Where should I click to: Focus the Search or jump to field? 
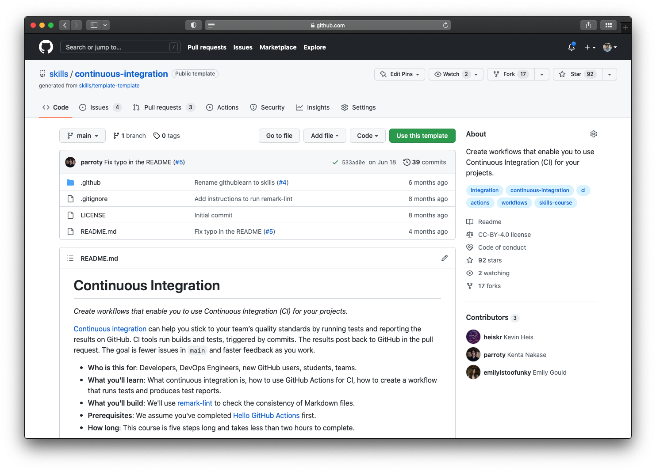tap(120, 47)
